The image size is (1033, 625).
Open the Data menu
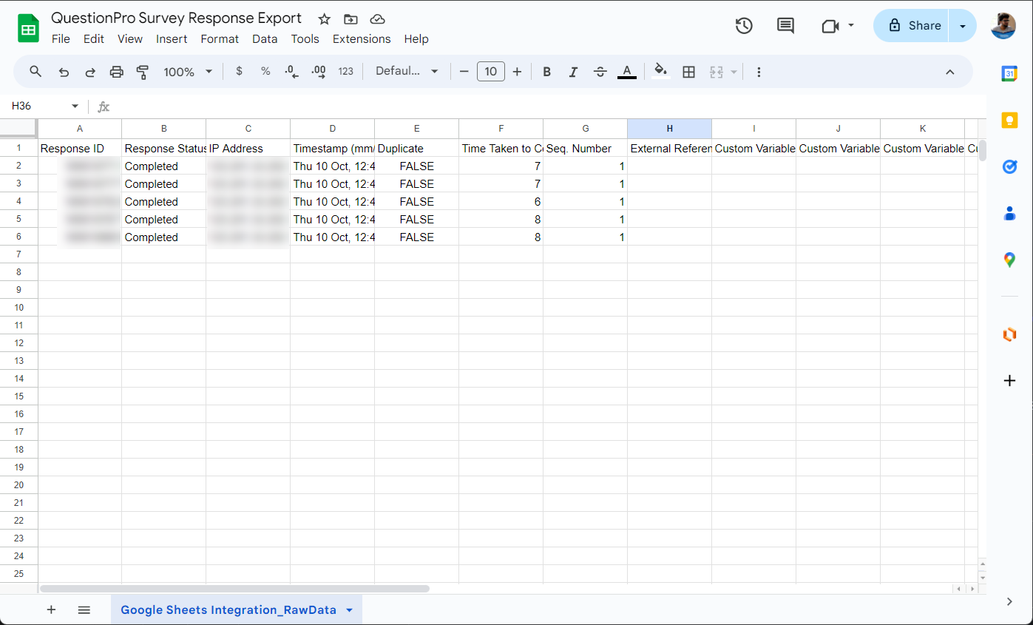[265, 39]
